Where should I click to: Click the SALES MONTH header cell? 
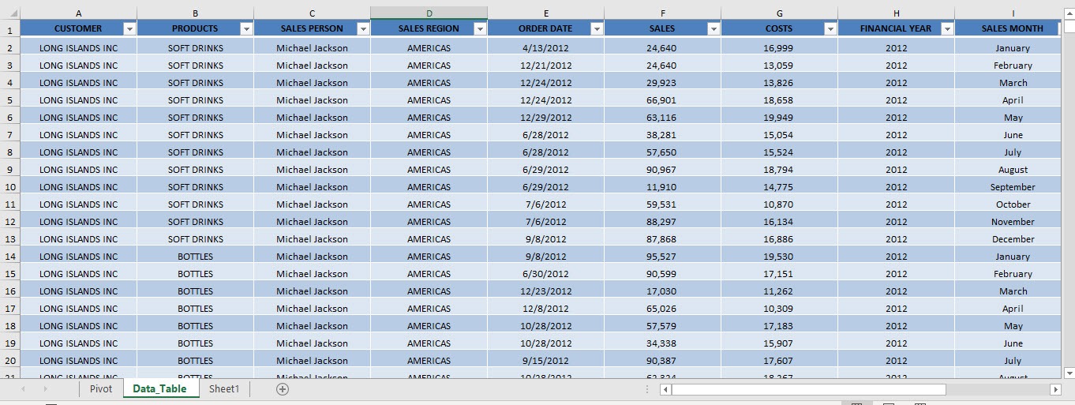click(1008, 28)
